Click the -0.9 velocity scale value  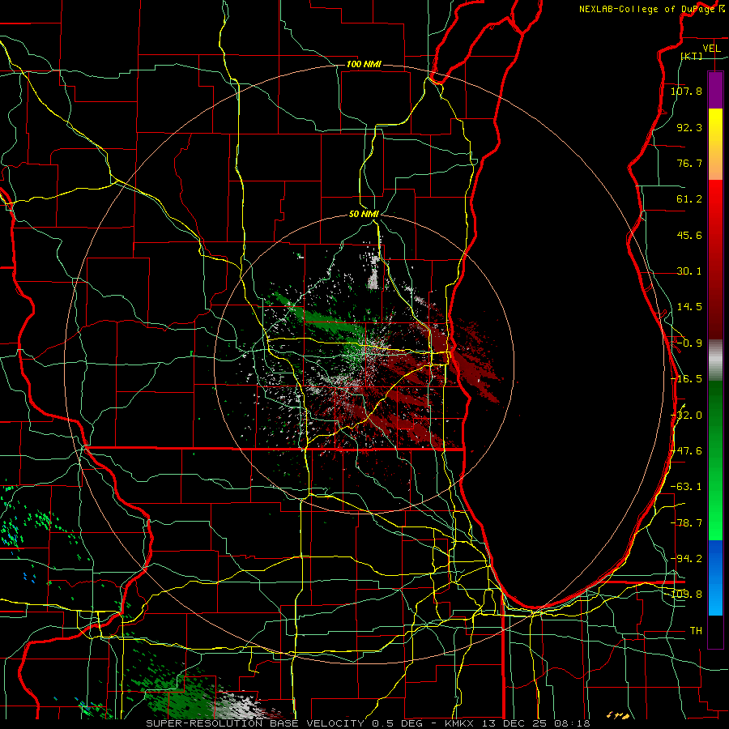tap(689, 343)
